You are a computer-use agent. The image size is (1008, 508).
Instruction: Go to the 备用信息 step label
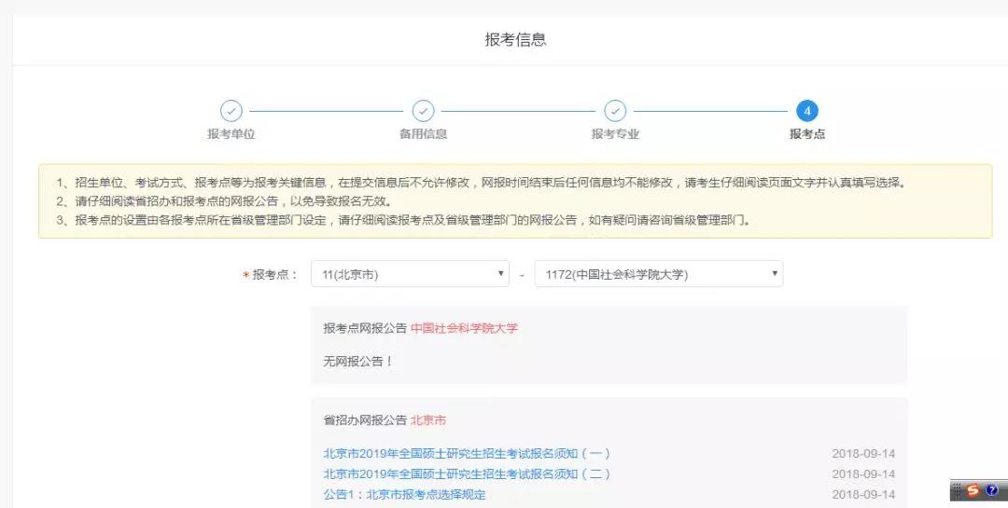[x=423, y=134]
